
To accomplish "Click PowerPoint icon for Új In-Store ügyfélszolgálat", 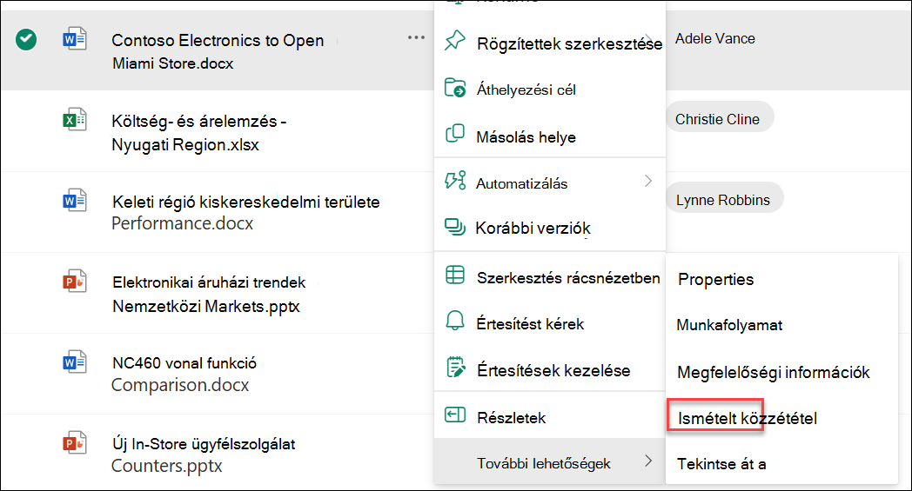I will (x=75, y=443).
